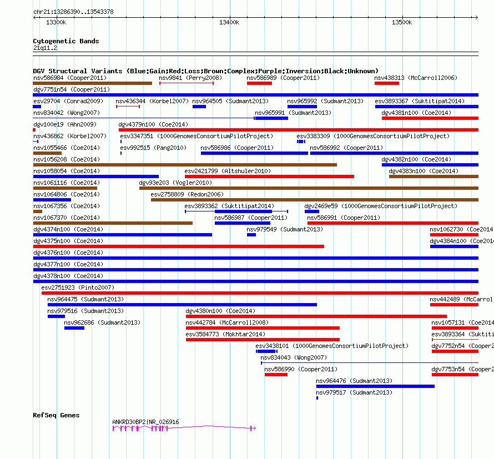Open nsv979549 (Sudmant2013) label
The width and height of the screenshot is (494, 459).
(285, 229)
